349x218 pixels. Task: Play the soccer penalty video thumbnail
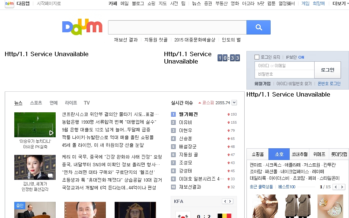click(x=35, y=125)
